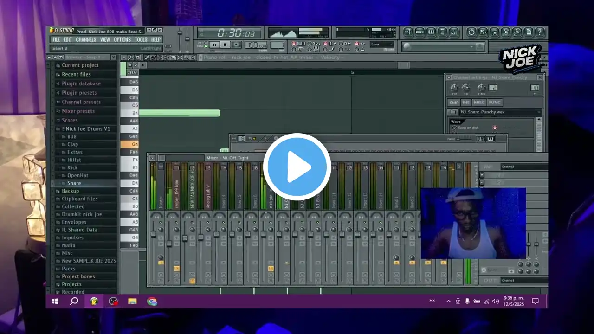Click the help question mark icon

tap(540, 32)
